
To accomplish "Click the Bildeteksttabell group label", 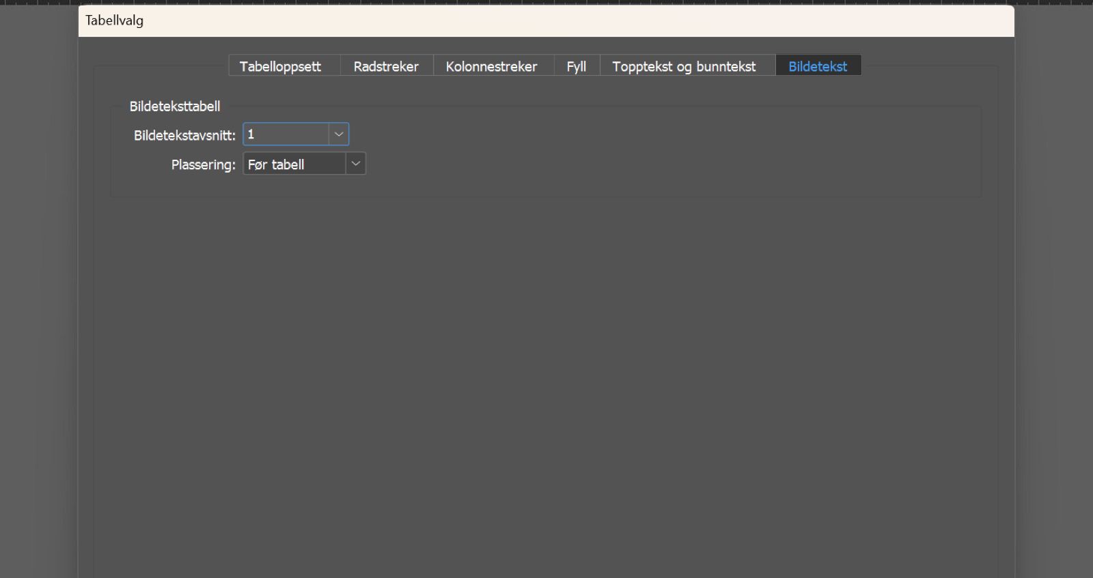I will 175,106.
